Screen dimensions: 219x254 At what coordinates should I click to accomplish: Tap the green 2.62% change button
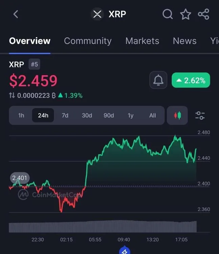(x=191, y=80)
